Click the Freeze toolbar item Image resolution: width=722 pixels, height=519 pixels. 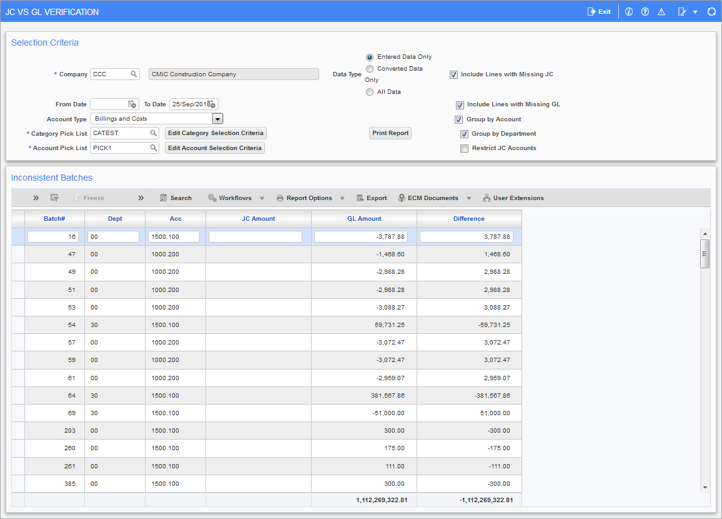point(89,198)
